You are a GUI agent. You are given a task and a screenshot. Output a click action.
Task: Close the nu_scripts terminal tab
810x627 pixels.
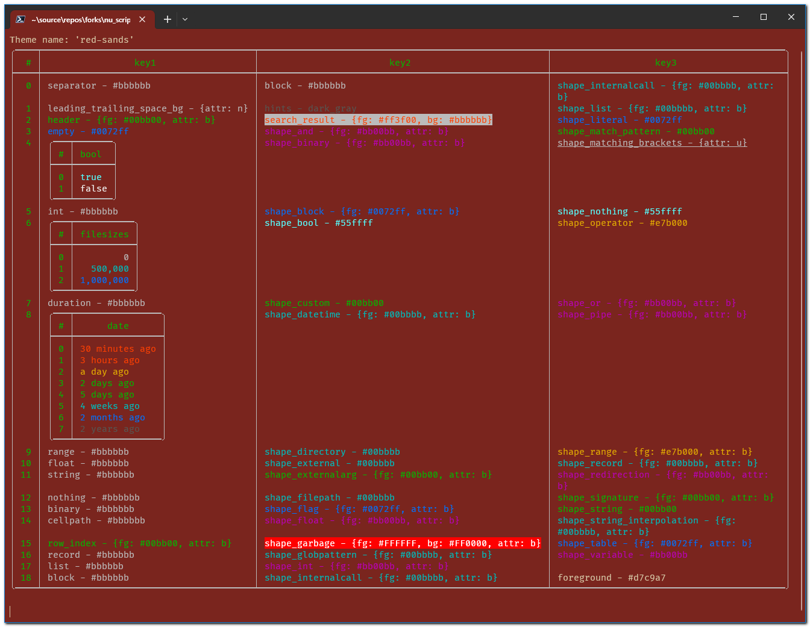pyautogui.click(x=142, y=19)
